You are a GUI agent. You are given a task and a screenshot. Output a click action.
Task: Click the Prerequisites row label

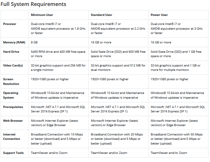coord(13,107)
